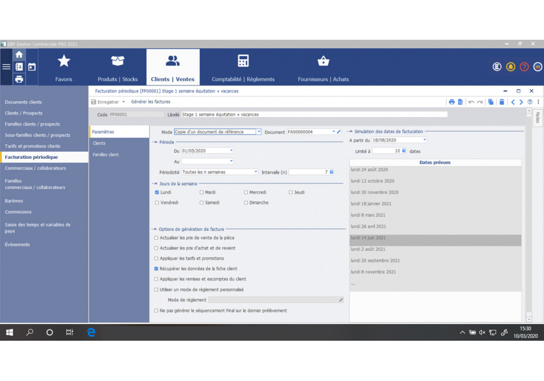Open the print preview icon
The height and width of the screenshot is (381, 544).
coord(461,102)
